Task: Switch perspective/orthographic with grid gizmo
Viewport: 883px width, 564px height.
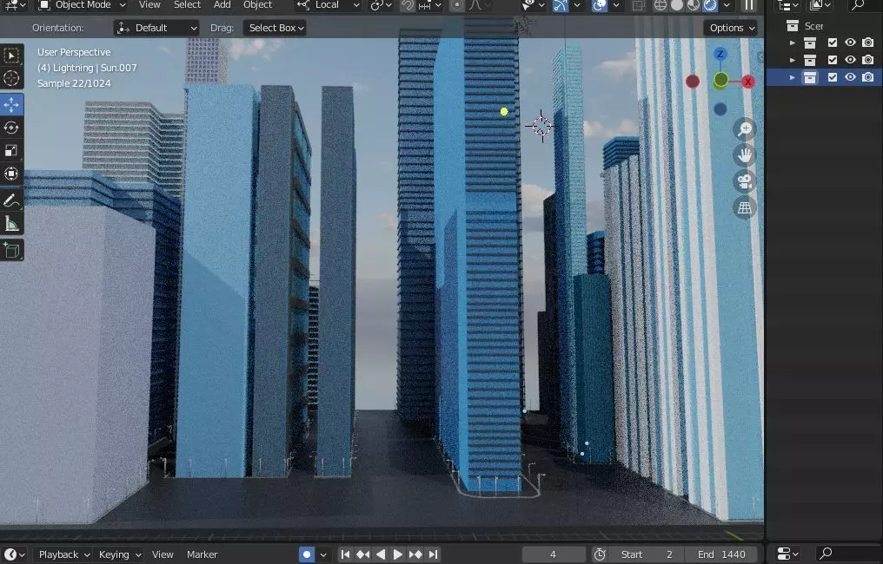Action: [x=745, y=207]
